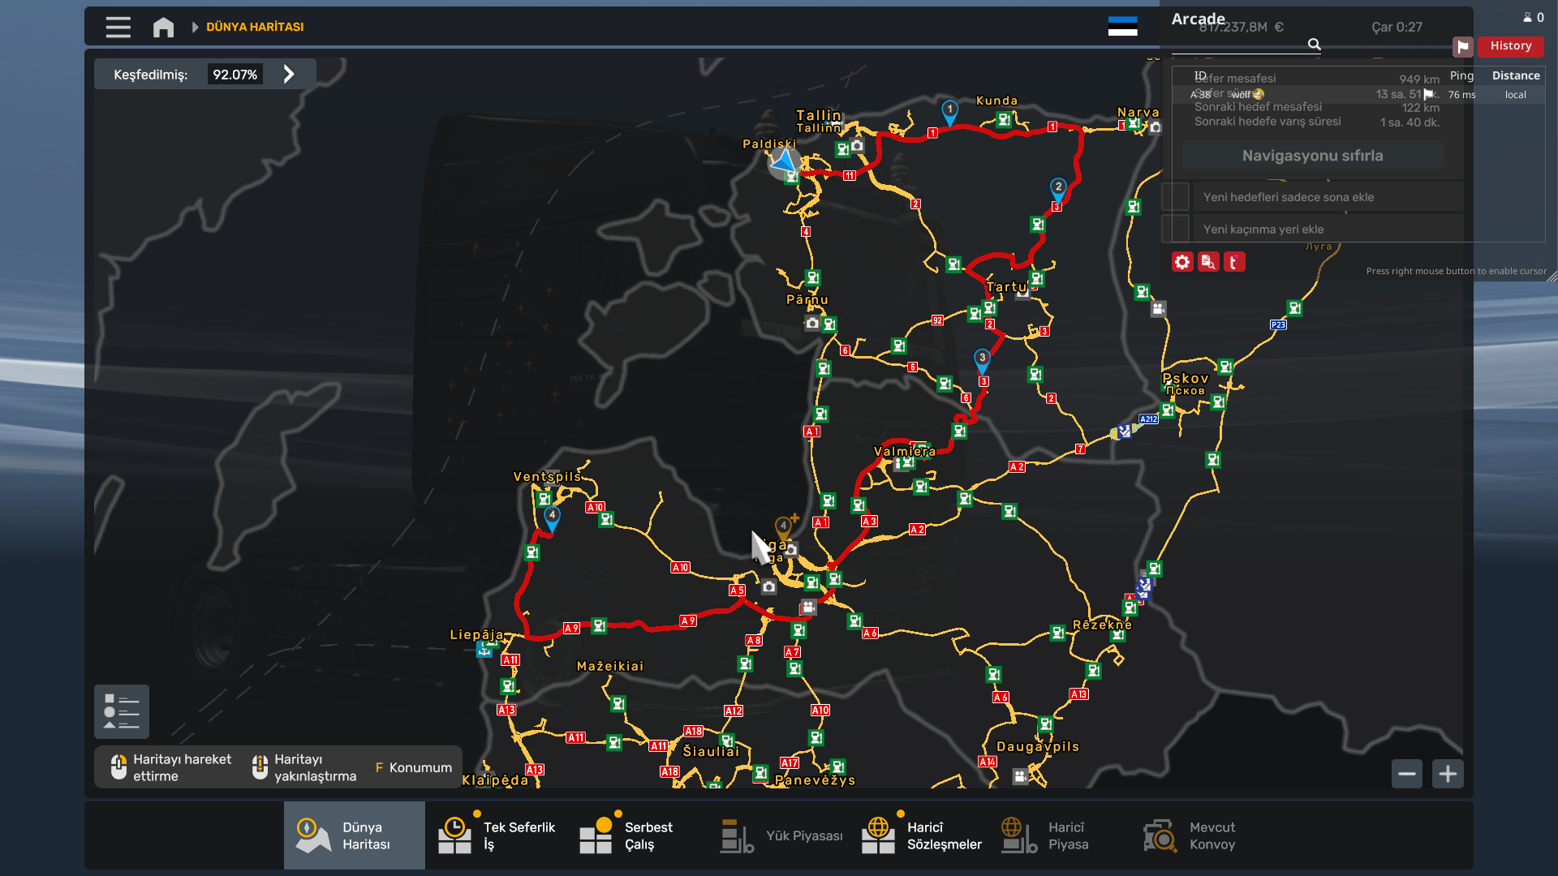This screenshot has height=876, width=1558.
Task: Click the red settings gear icon
Action: pos(1182,262)
